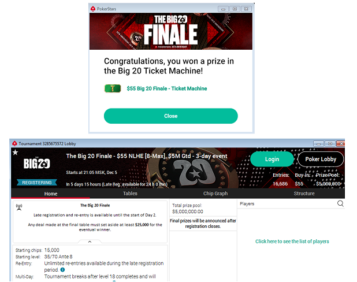Click the green ticket icon in prize popup
Screen dimensions: 357x282
113,88
